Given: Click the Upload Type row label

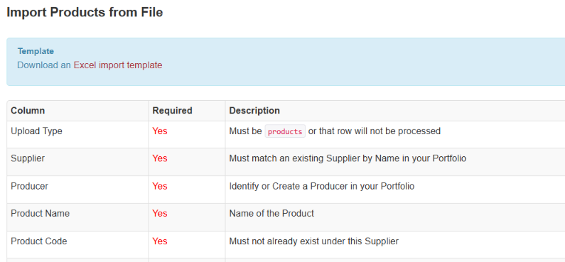Looking at the screenshot, I should [36, 131].
